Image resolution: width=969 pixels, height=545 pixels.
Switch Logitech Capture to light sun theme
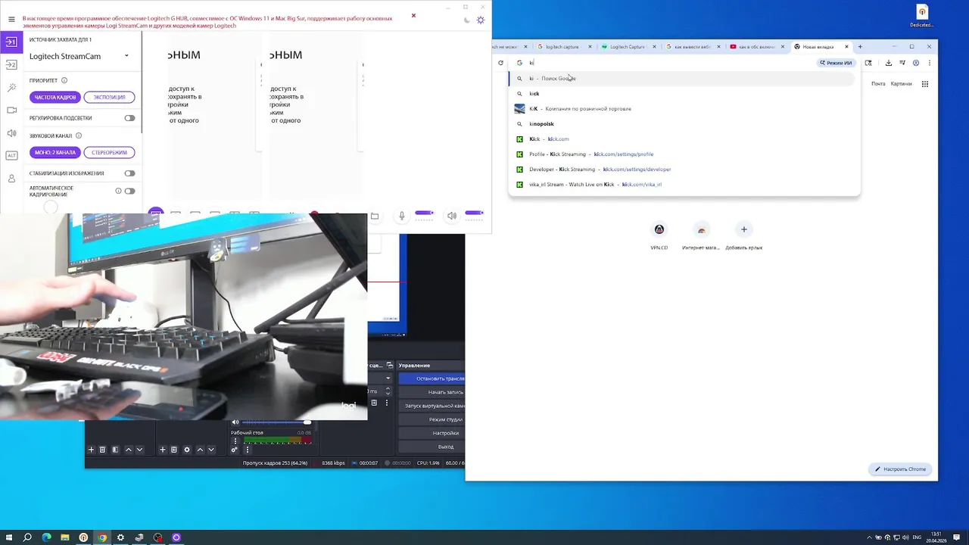point(480,20)
